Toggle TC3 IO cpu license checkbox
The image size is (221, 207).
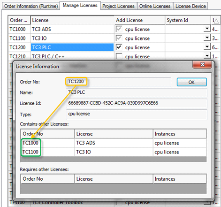pyautogui.click(x=119, y=38)
